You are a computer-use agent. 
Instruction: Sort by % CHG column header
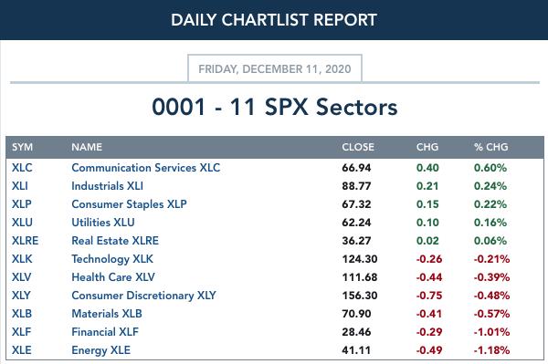click(491, 147)
